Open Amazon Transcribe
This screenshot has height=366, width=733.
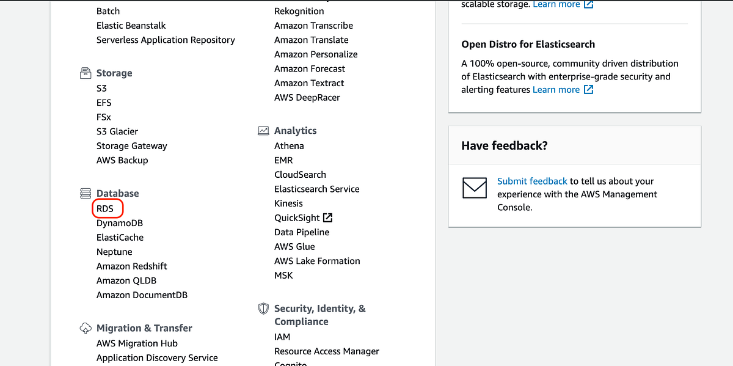tap(313, 25)
